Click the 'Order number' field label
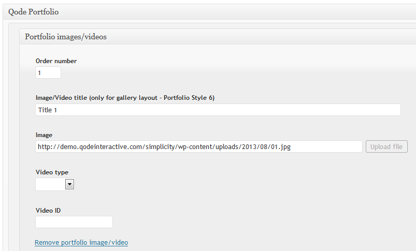416x251 pixels. (56, 61)
